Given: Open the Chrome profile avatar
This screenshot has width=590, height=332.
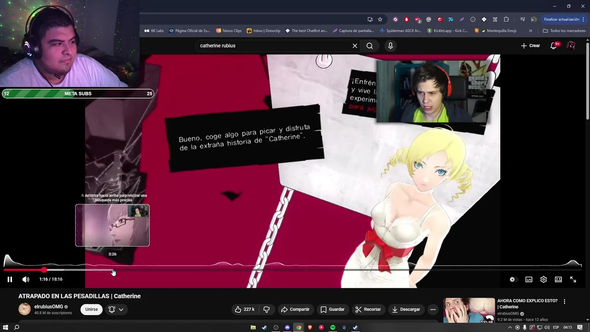Looking at the screenshot, I should [534, 19].
